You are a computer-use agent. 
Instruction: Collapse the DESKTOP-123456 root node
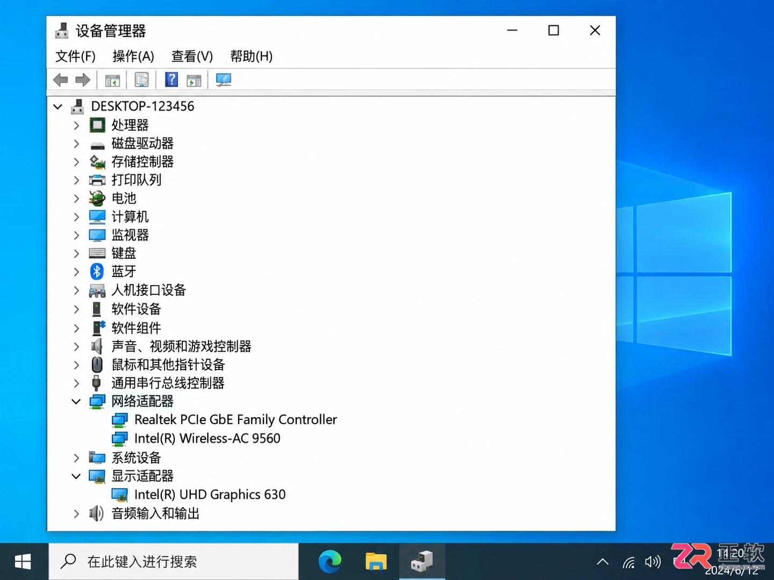tap(58, 106)
